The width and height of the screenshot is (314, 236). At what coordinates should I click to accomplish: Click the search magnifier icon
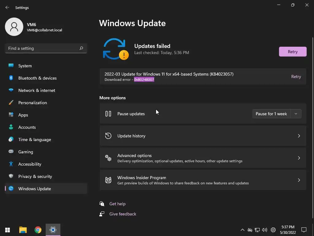[81, 48]
